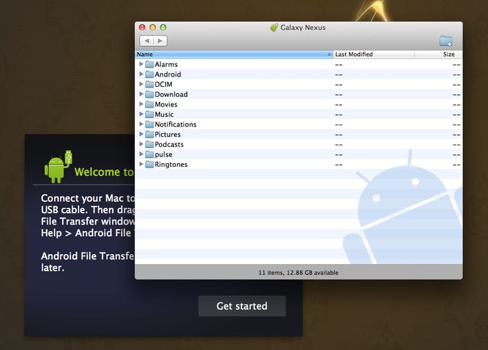Click the Podcasts folder icon
This screenshot has height=350, width=488.
pyautogui.click(x=149, y=145)
